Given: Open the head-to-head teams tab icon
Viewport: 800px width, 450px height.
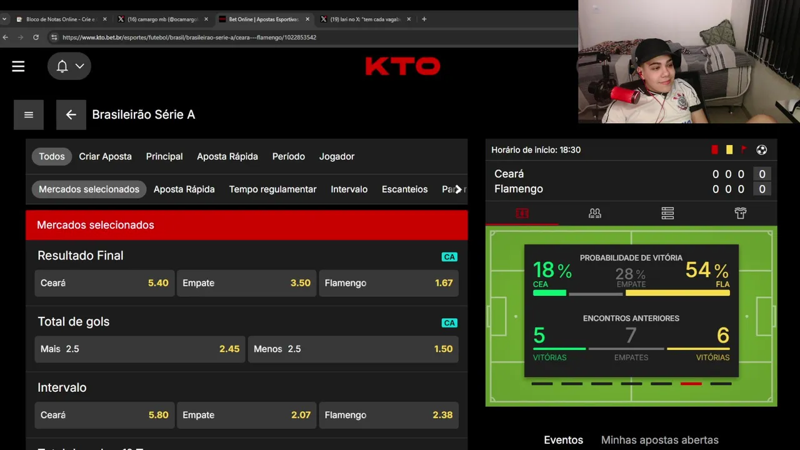Looking at the screenshot, I should point(595,214).
